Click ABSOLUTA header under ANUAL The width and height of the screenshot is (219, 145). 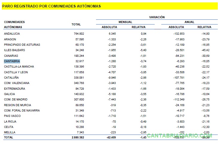(176, 27)
